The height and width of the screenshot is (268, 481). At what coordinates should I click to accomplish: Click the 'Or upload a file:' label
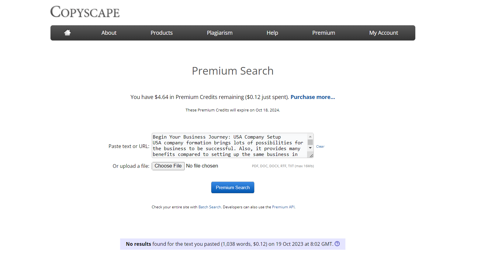(131, 166)
